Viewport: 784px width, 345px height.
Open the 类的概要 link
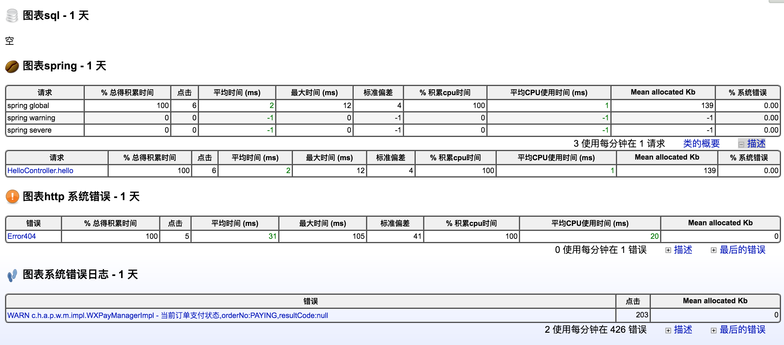click(x=701, y=143)
